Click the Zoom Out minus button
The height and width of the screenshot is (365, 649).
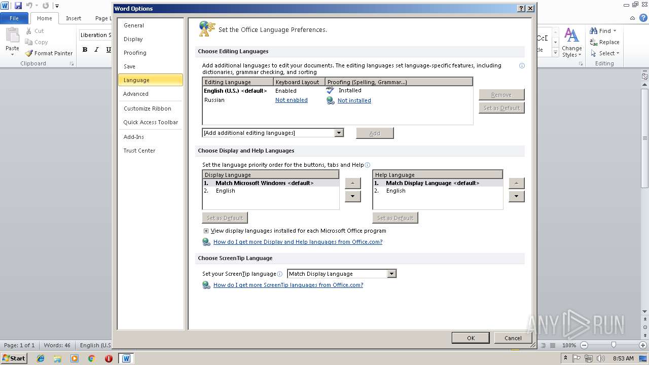(x=584, y=345)
